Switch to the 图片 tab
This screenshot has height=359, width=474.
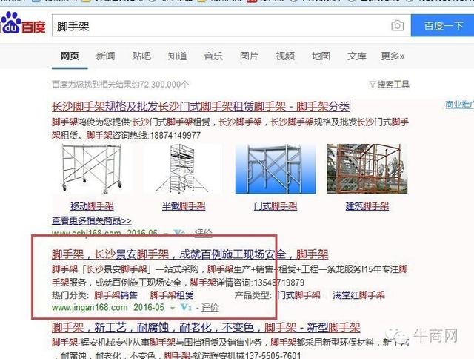(249, 56)
